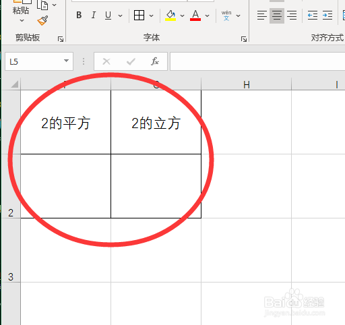Image resolution: width=345 pixels, height=325 pixels.
Task: Click Insert Function fx button
Action: 155,61
